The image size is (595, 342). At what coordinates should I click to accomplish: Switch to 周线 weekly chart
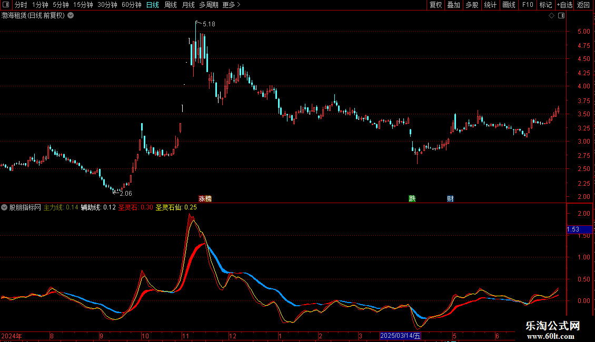[x=171, y=5]
